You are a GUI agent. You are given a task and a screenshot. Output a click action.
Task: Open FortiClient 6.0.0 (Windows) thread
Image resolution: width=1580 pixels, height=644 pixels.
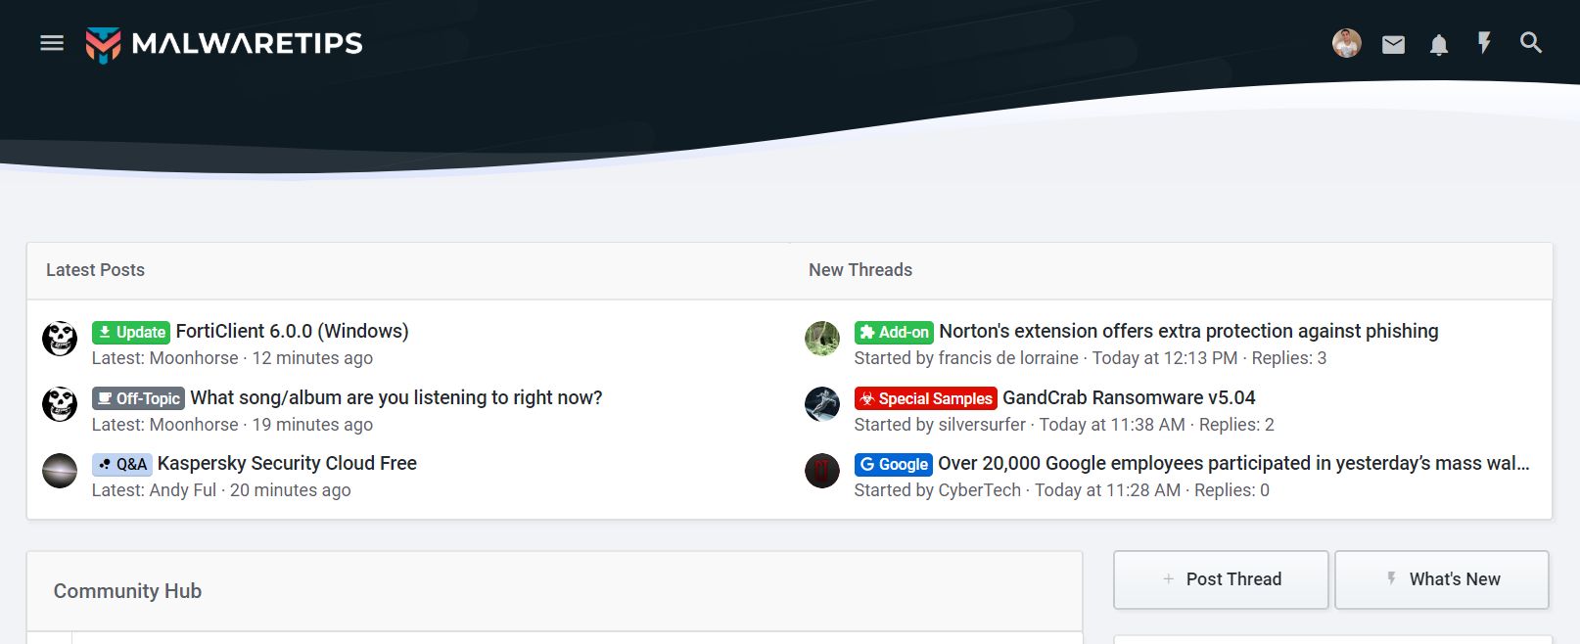(x=292, y=331)
